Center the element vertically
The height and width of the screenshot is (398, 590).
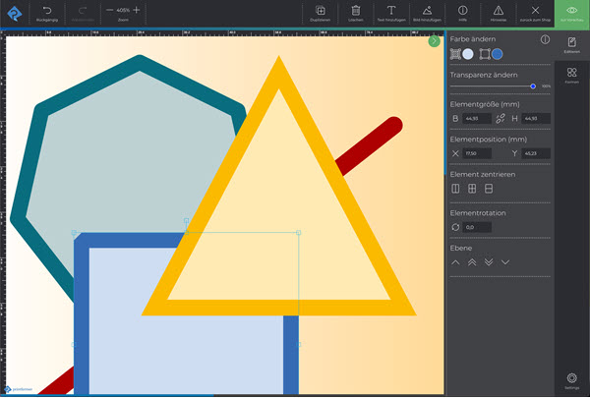[x=489, y=189]
